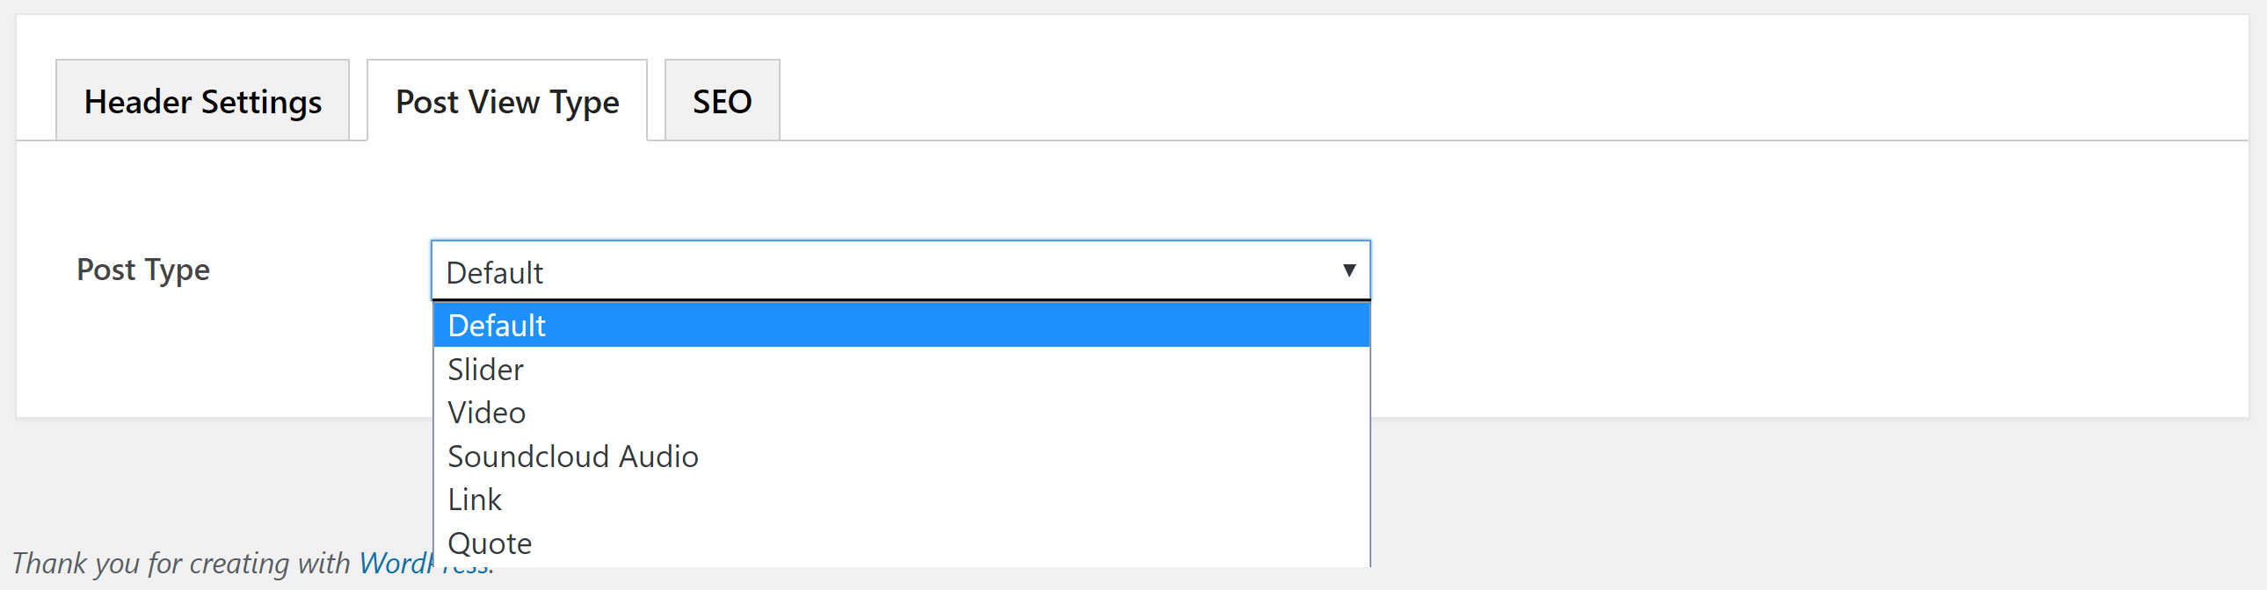2267x590 pixels.
Task: Click blank list space beside the Video option
Action: pos(968,413)
